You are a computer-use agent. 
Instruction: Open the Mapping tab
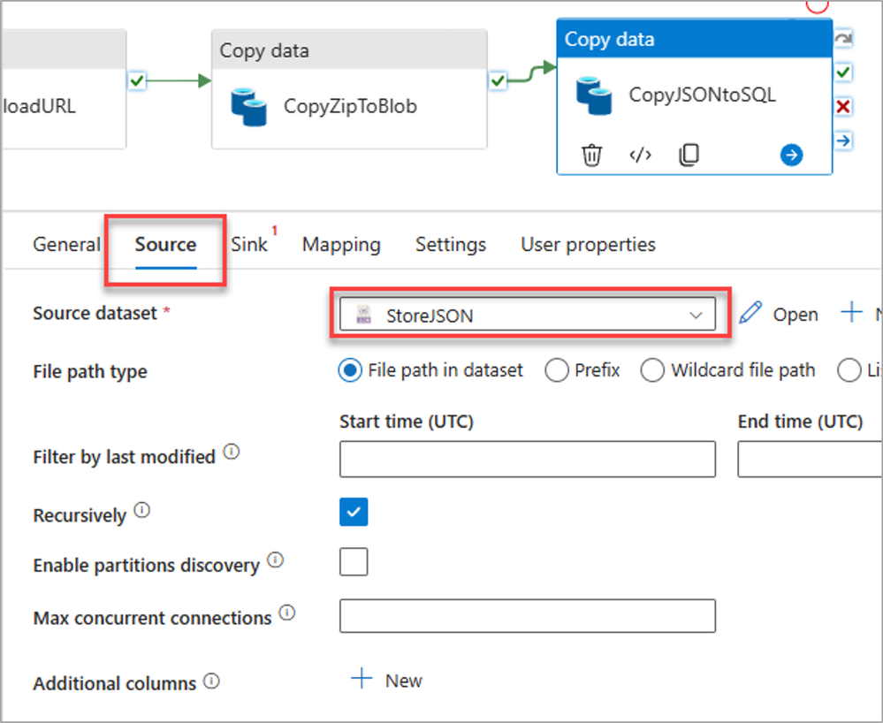pos(341,245)
